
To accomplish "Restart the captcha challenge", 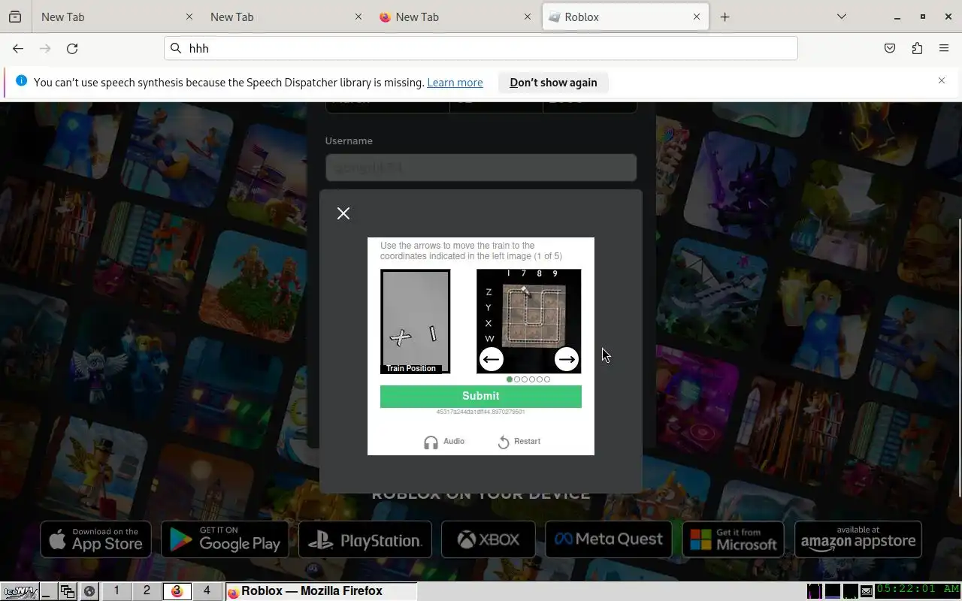I will (x=519, y=442).
